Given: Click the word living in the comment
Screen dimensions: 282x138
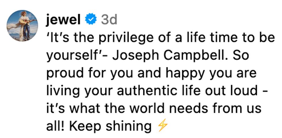Looking at the screenshot, I should click(x=61, y=91).
